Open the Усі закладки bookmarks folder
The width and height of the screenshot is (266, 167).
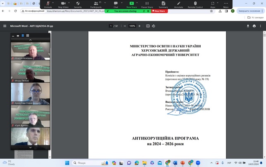255,17
